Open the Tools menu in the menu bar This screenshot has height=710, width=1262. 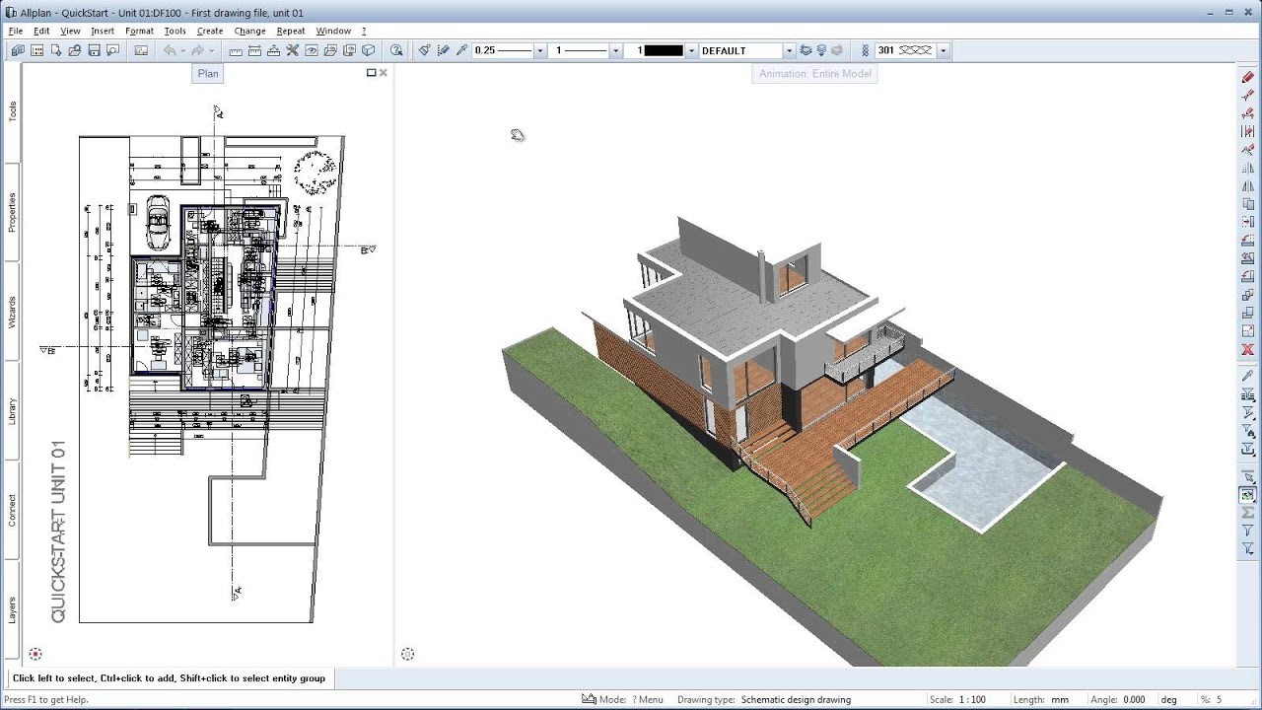[175, 31]
